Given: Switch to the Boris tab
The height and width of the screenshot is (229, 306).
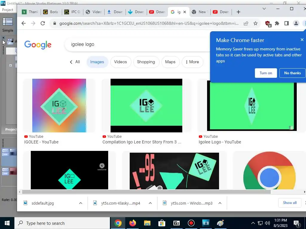Looking at the screenshot, I should pyautogui.click(x=51, y=12).
